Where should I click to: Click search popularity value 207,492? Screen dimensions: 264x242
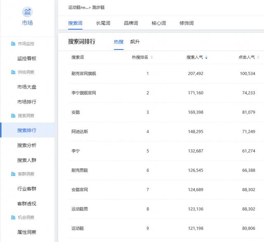[196, 73]
